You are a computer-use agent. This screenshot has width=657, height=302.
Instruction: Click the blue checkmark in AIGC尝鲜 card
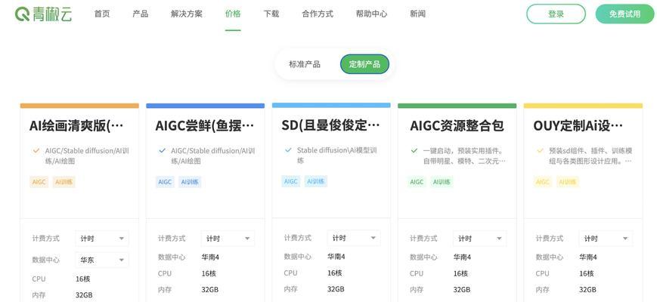click(162, 150)
